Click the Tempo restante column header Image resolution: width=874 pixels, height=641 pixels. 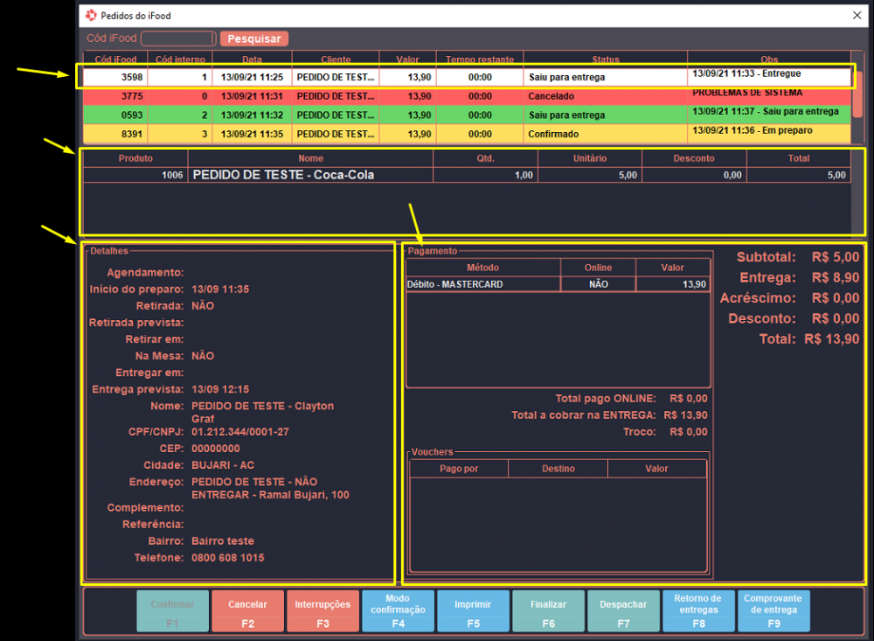pyautogui.click(x=479, y=59)
